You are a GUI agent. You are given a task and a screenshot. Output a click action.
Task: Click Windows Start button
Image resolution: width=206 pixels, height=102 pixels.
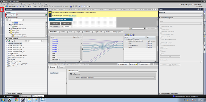click(x=3, y=100)
